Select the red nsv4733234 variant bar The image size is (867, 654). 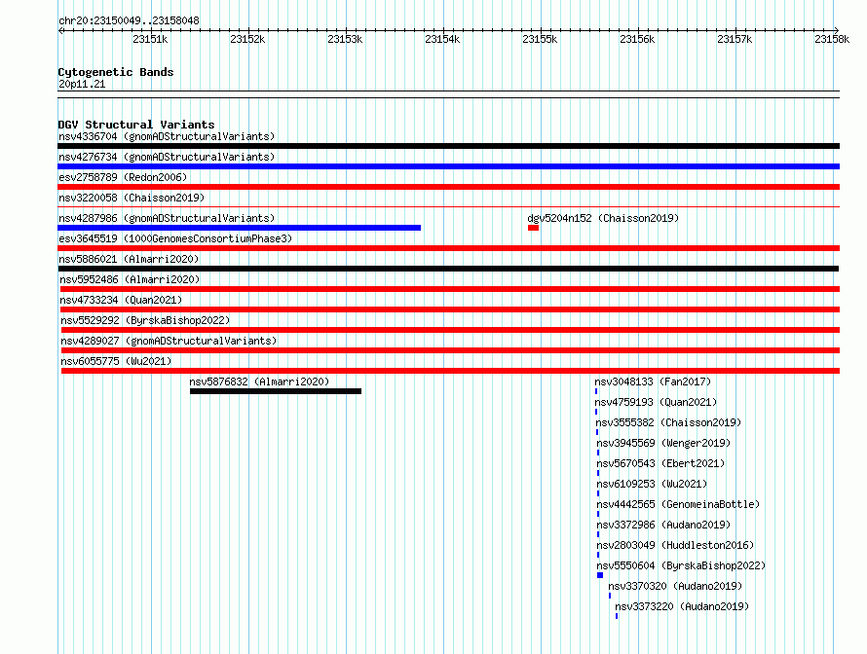[x=450, y=309]
